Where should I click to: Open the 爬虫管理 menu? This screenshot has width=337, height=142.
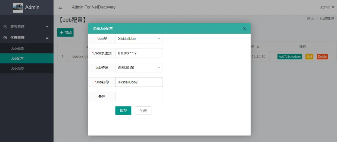click(x=27, y=27)
